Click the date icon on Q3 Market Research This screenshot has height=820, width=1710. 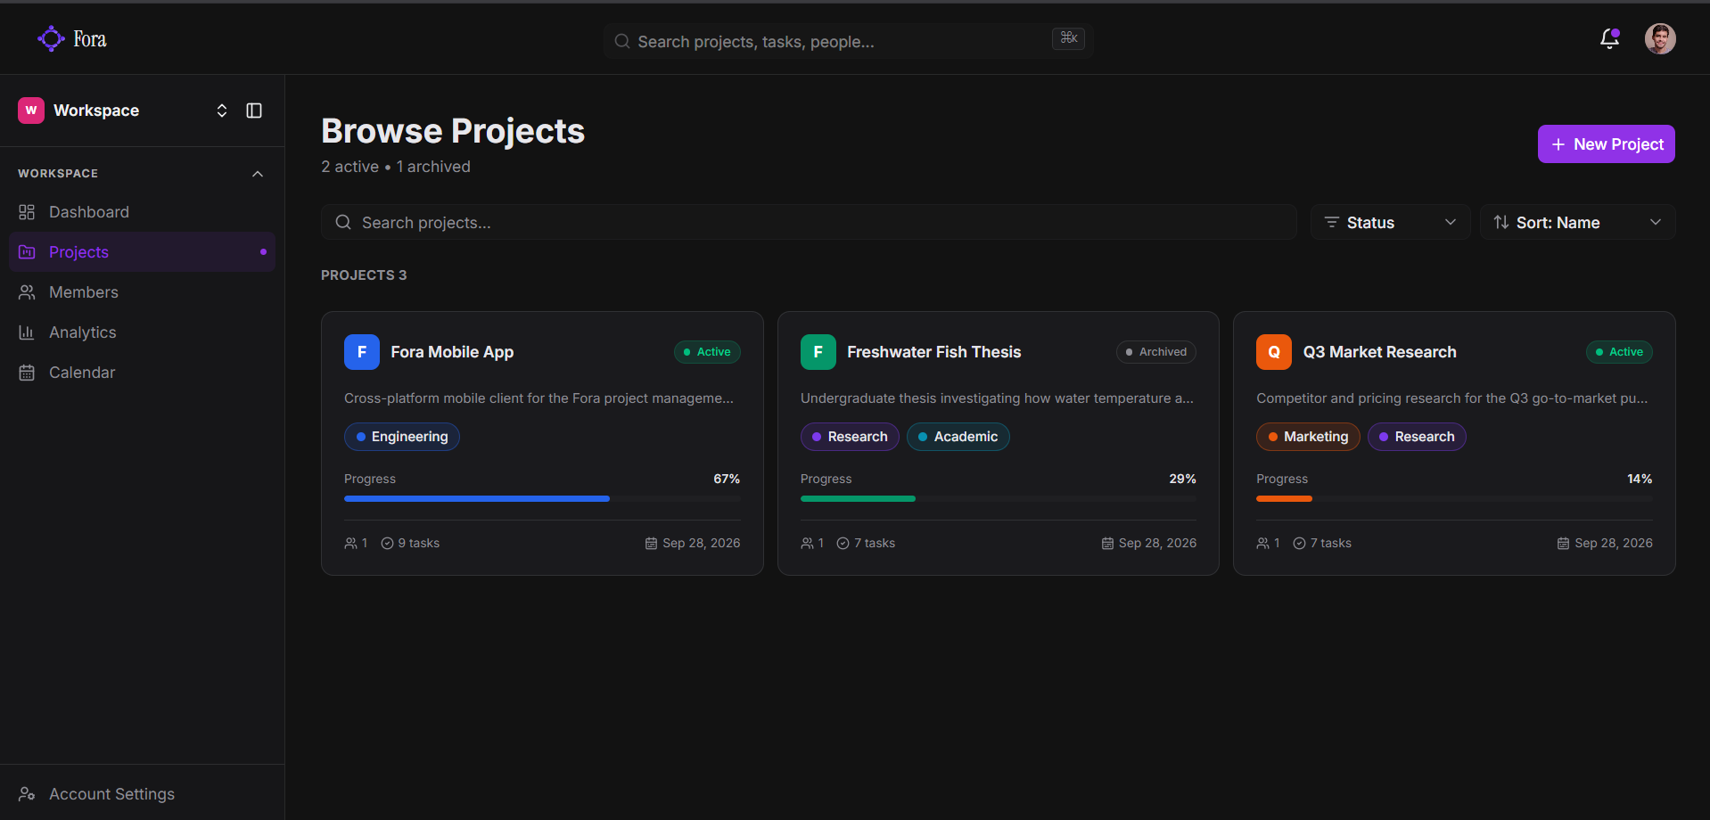tap(1563, 544)
